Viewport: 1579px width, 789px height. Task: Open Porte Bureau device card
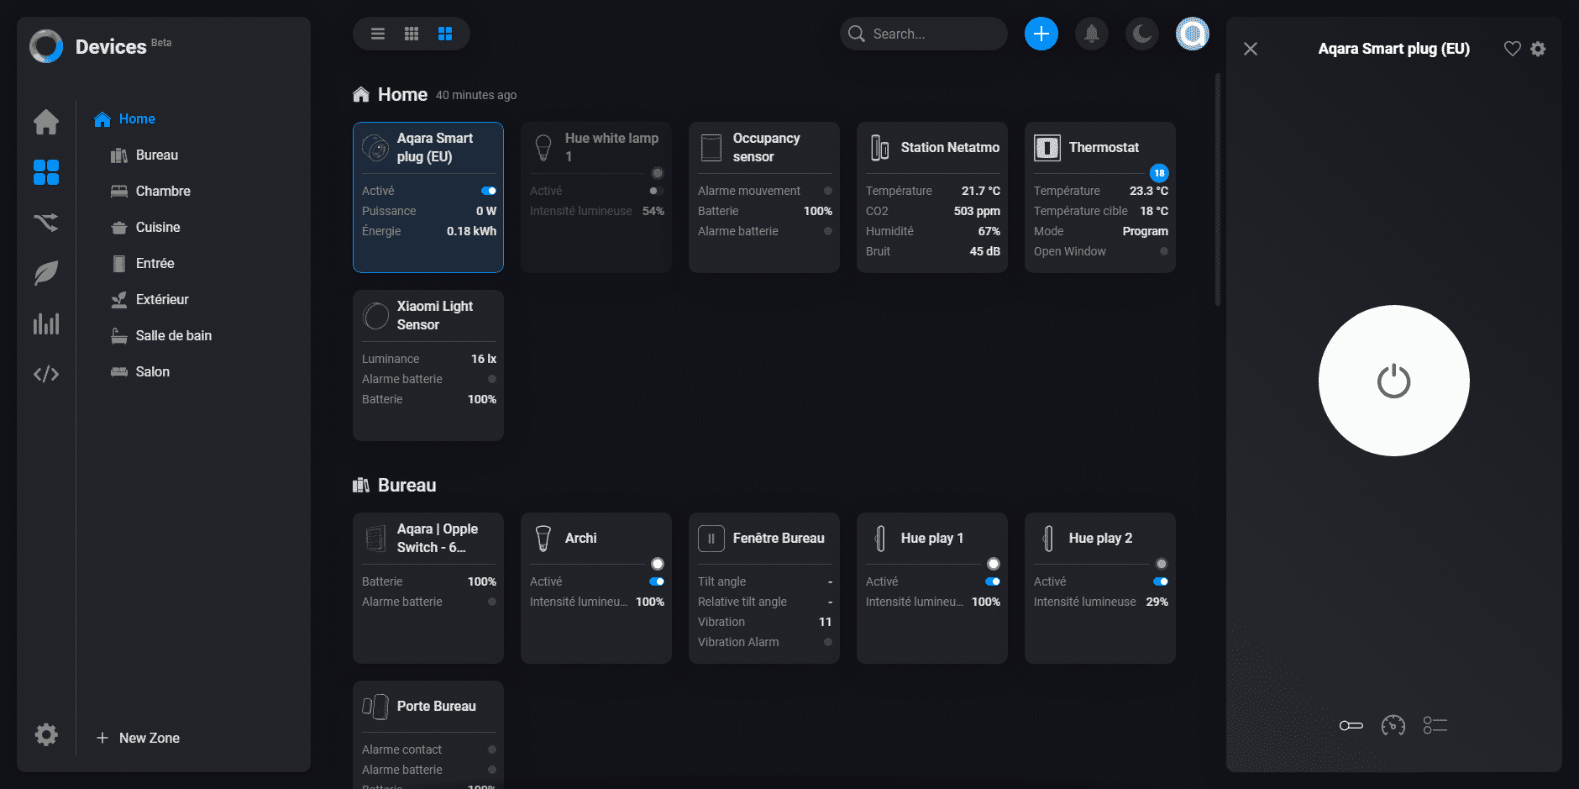(428, 734)
